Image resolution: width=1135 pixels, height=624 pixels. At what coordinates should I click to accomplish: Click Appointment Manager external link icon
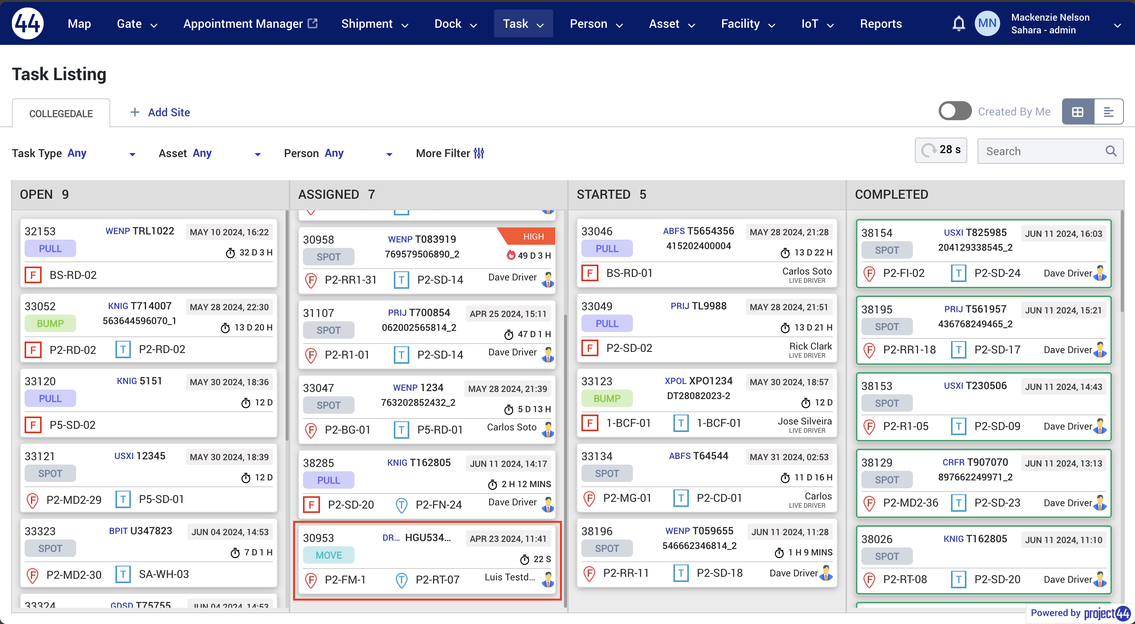313,23
